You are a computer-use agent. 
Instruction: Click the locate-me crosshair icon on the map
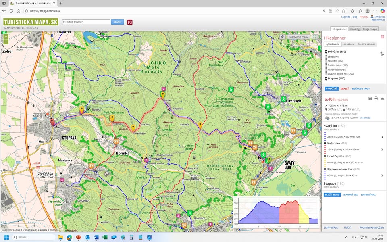coord(282,37)
